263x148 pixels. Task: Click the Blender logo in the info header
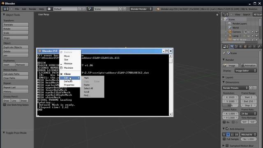click(x=158, y=9)
